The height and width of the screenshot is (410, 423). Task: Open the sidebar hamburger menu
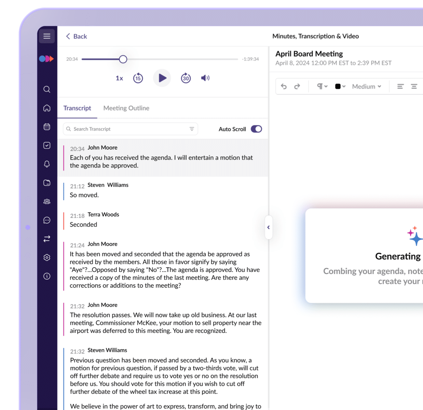(47, 36)
